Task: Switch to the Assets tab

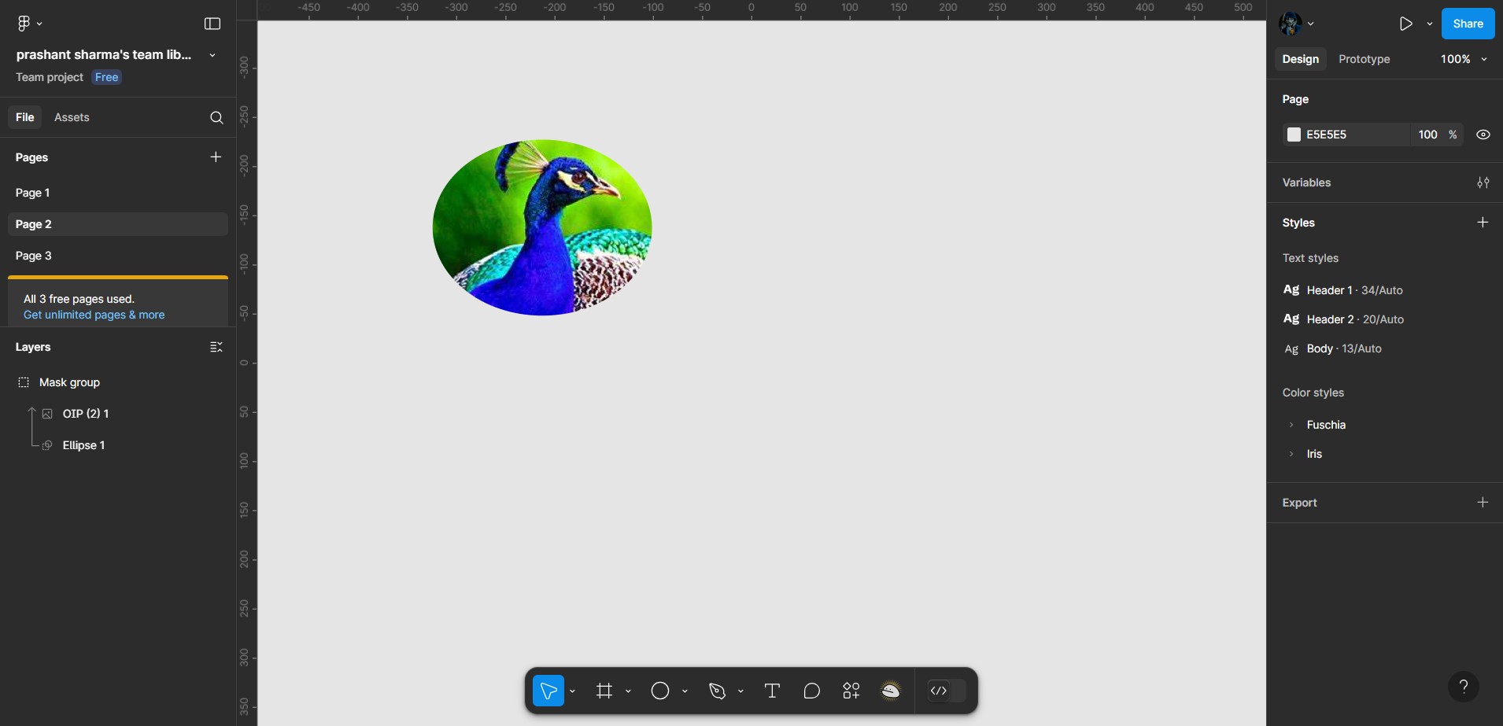Action: tap(72, 117)
